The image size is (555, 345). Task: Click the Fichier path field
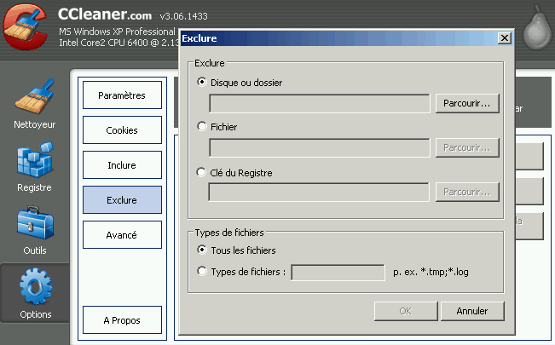[320, 147]
